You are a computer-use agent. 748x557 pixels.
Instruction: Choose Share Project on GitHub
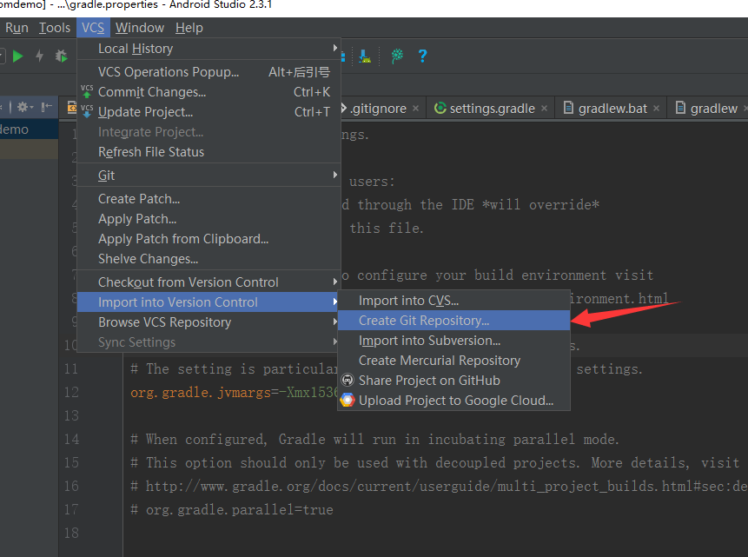pos(453,381)
